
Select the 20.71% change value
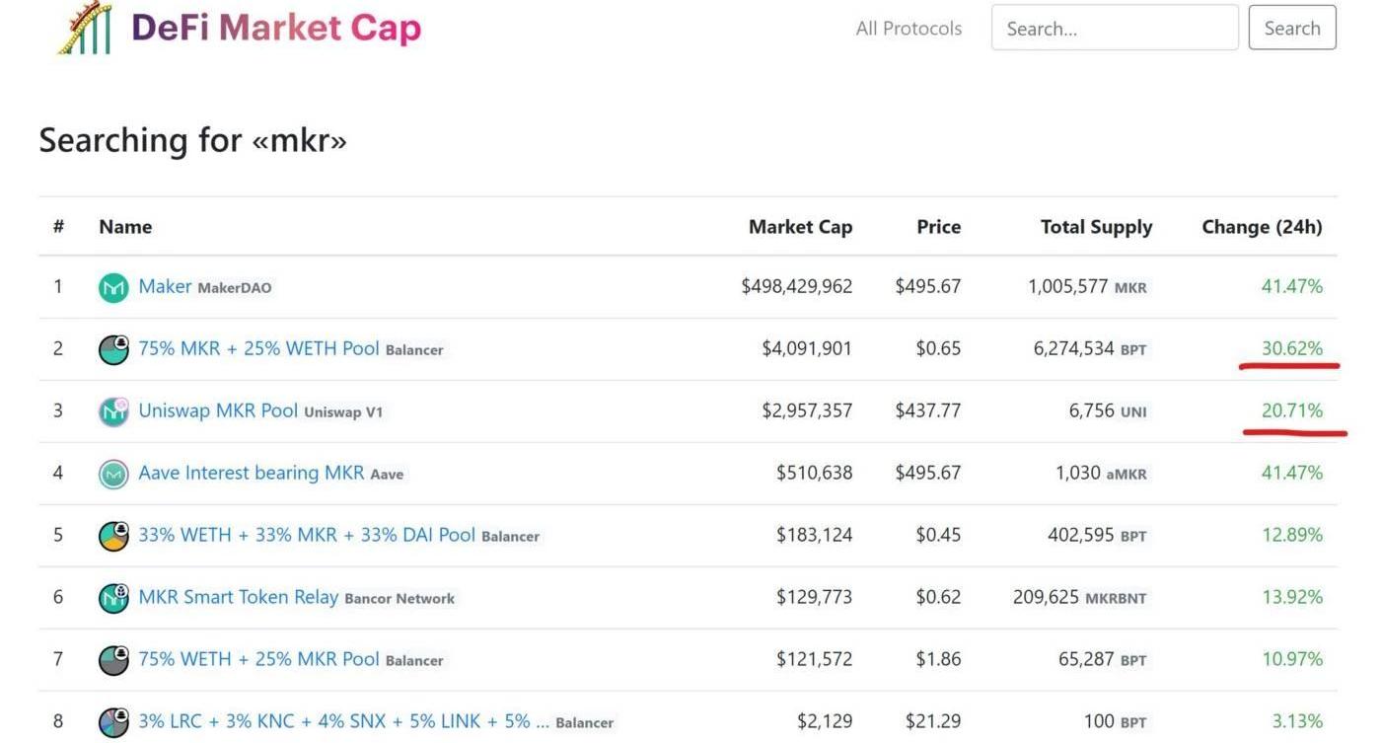[x=1292, y=410]
